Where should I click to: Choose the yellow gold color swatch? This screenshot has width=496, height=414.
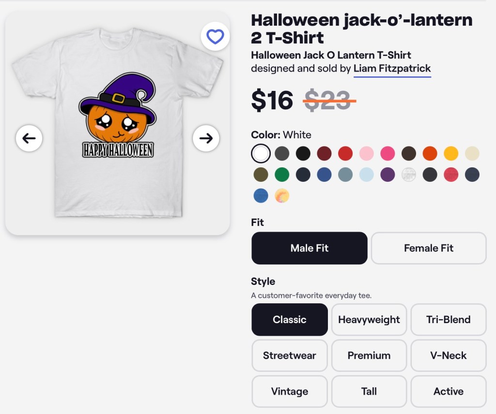[x=451, y=154]
